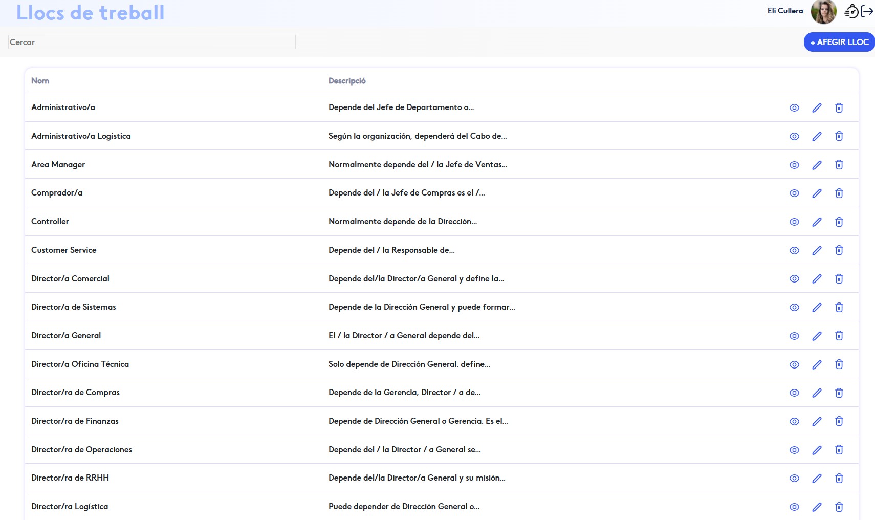Viewport: 875px width, 520px height.
Task: Edit the Director/a Oficina Técnica position
Action: (x=817, y=364)
